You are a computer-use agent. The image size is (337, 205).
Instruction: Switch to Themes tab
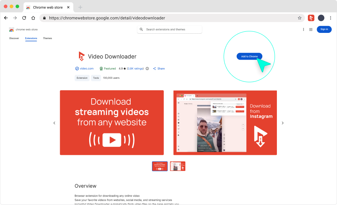point(47,38)
